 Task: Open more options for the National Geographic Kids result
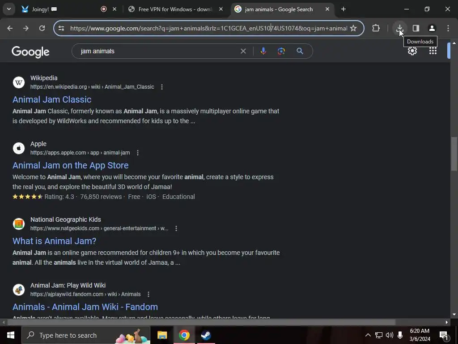click(176, 228)
